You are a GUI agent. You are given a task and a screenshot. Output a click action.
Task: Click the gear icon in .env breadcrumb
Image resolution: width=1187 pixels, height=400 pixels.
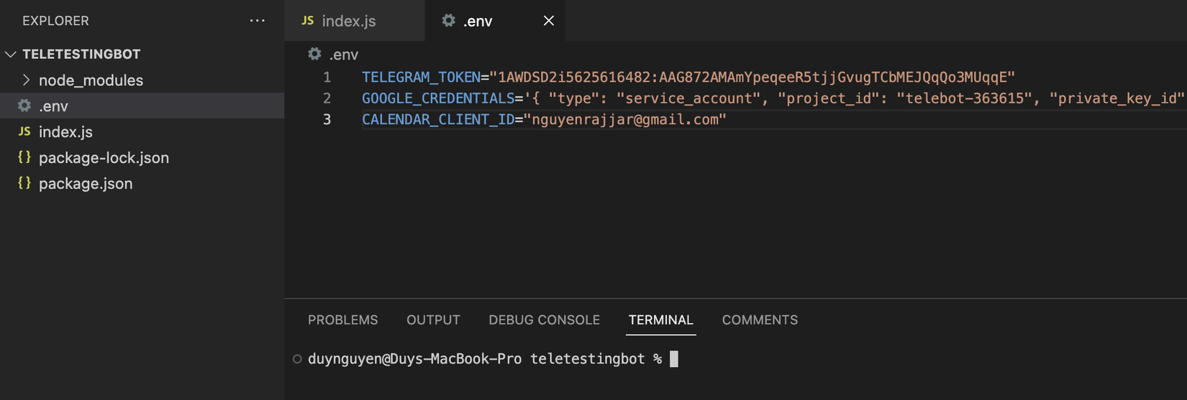(x=314, y=54)
